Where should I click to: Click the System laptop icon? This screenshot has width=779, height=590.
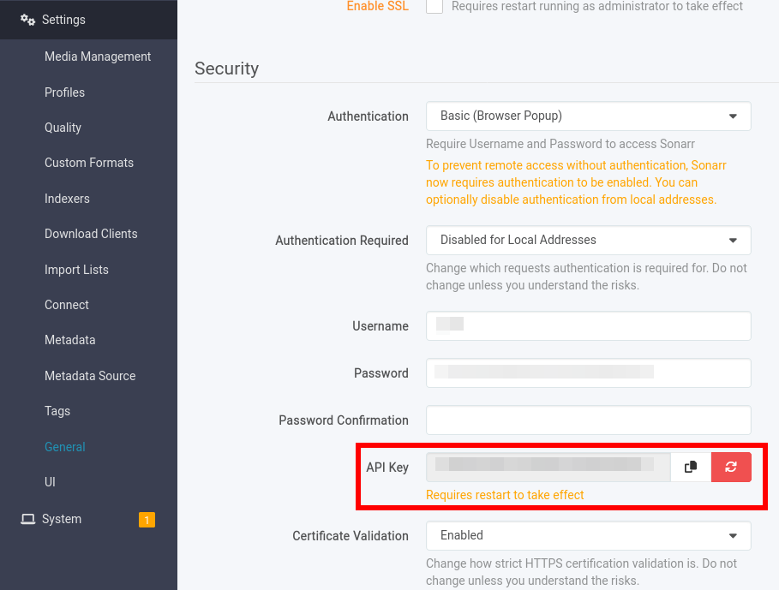[27, 519]
